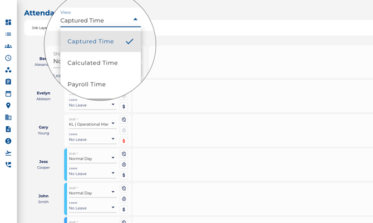Open Jess Cooper's Shift dropdown
Screen dimensions: 373x223
(92, 157)
